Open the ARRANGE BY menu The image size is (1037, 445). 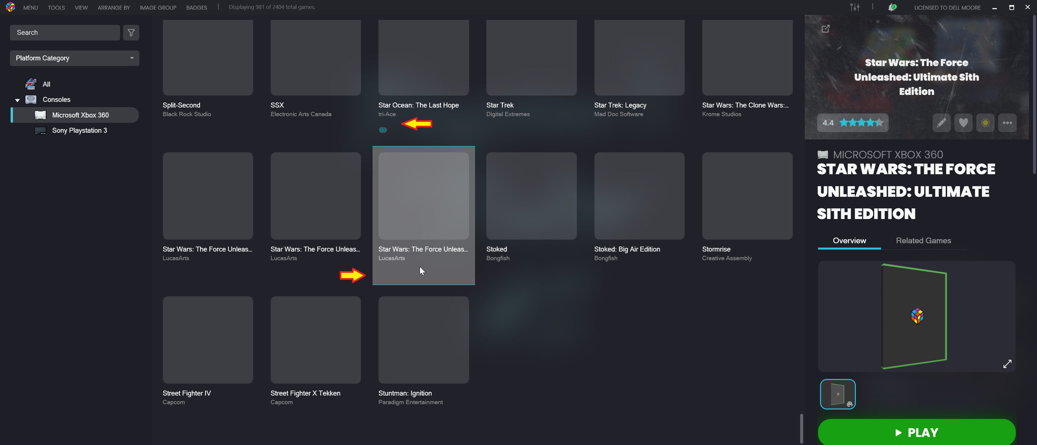(113, 8)
